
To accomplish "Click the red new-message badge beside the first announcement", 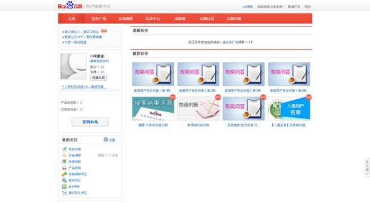I will (x=104, y=31).
